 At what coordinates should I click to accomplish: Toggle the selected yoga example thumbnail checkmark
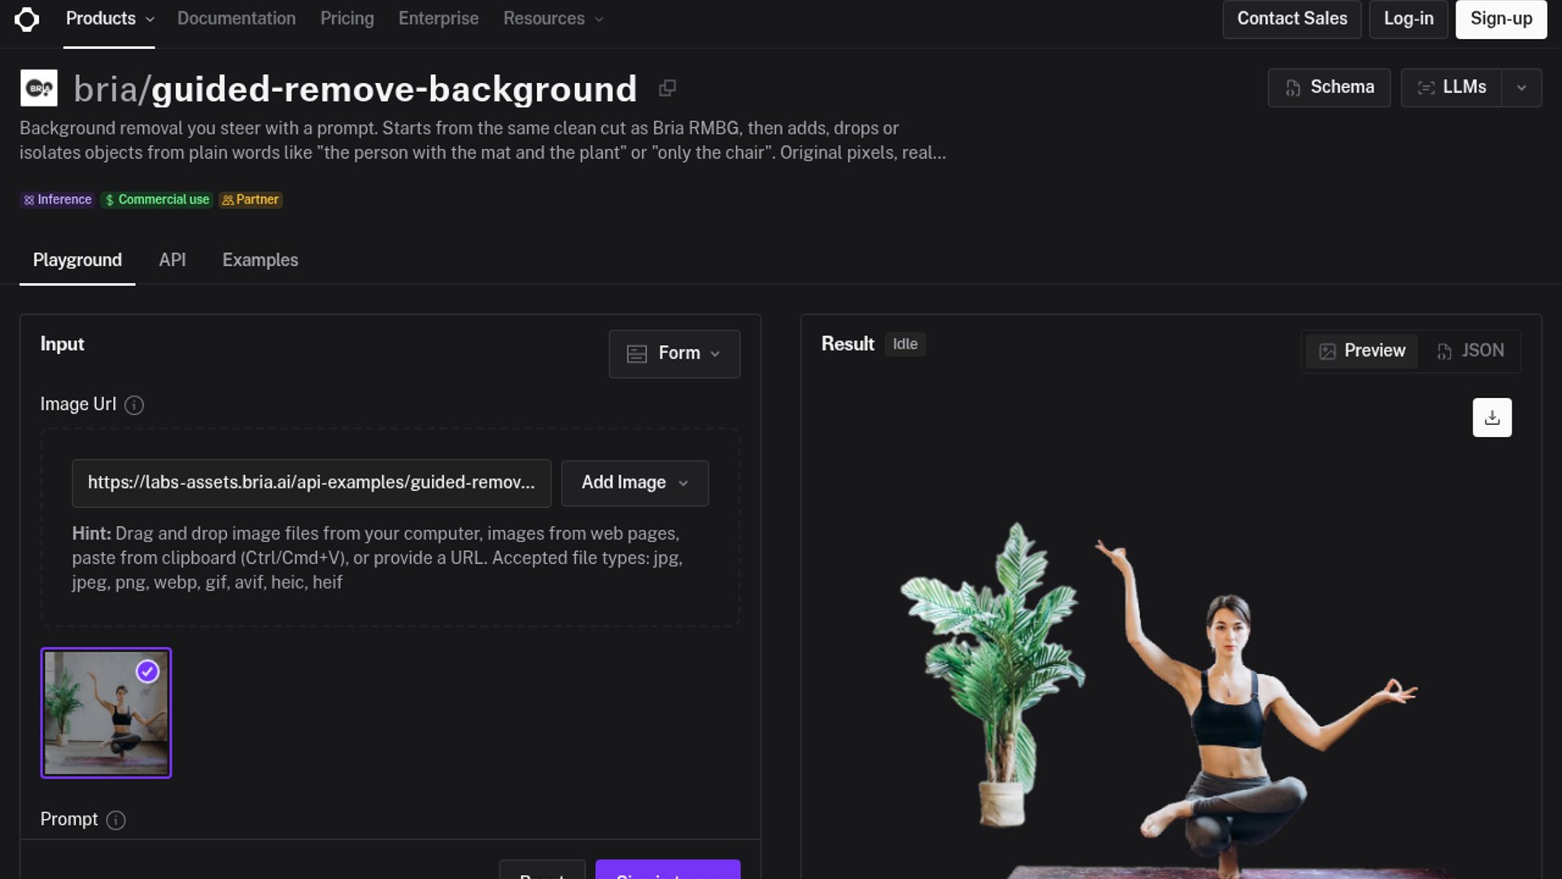[x=147, y=671]
